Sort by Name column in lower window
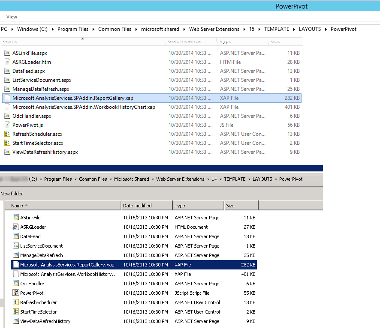The width and height of the screenshot is (380, 329). click(63, 206)
